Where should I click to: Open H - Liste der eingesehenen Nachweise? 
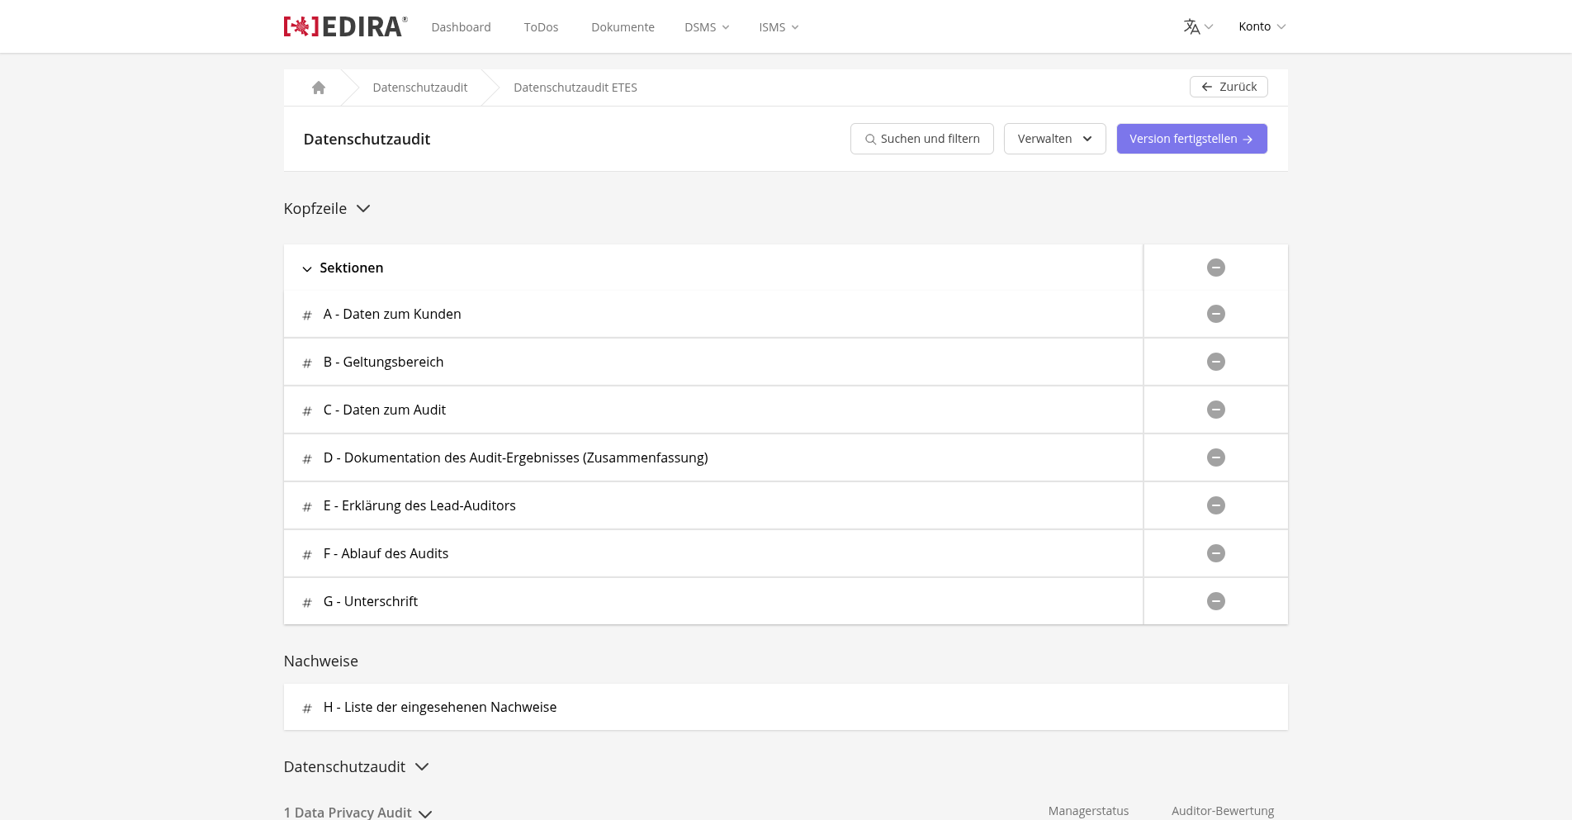click(x=440, y=707)
